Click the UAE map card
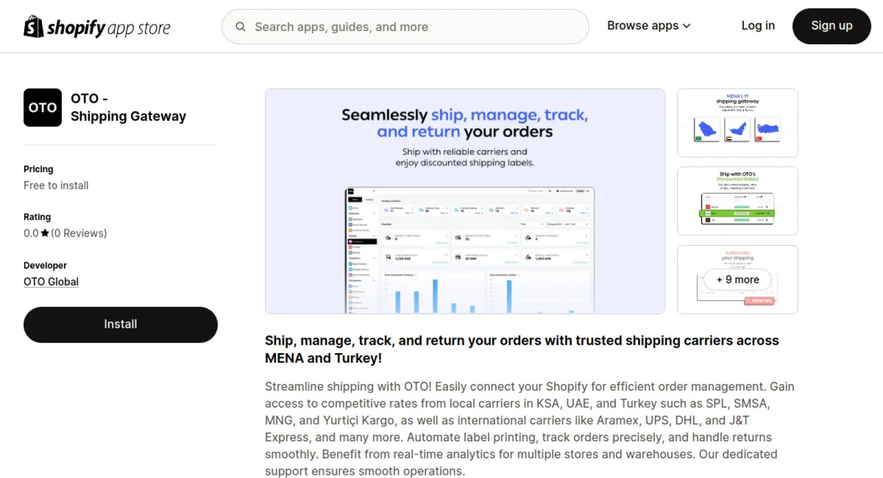 [x=737, y=129]
